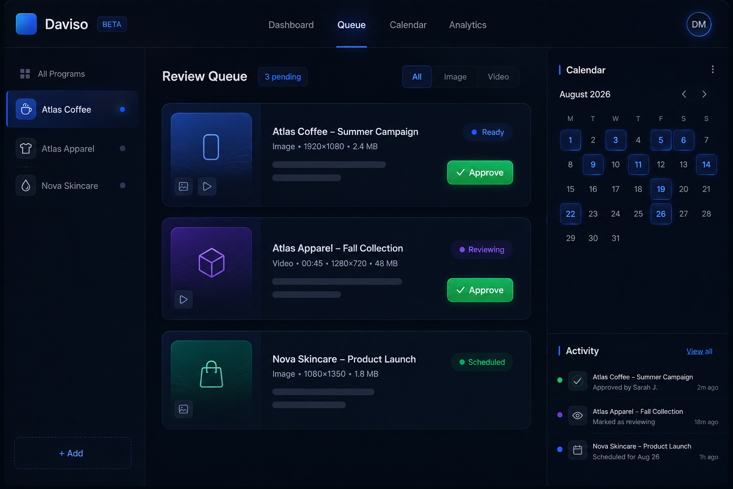The image size is (733, 489).
Task: Select August 14 on the calendar
Action: pos(706,165)
